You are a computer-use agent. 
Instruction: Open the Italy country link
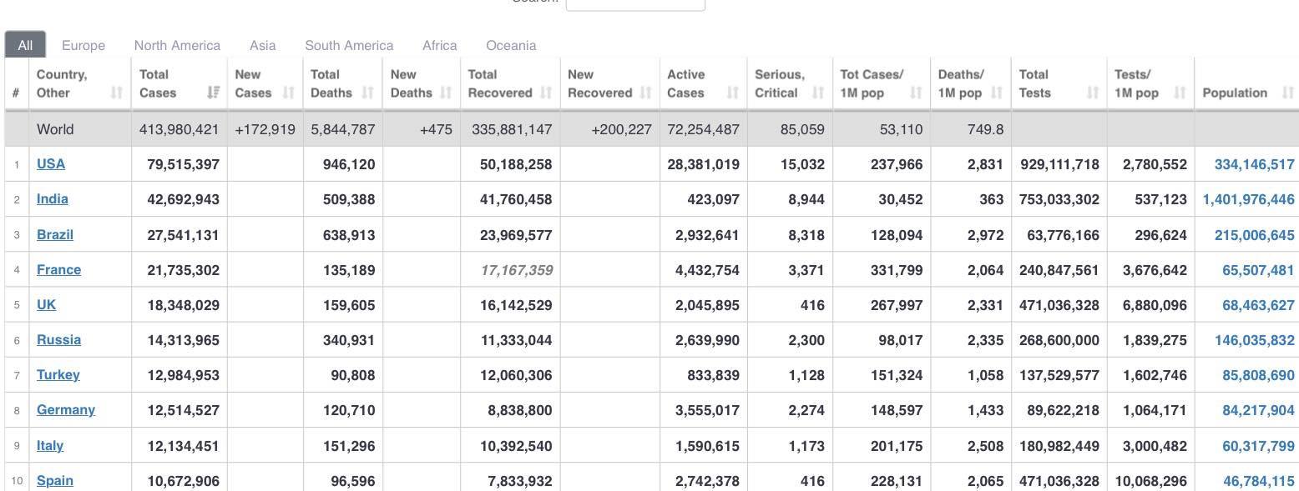50,445
